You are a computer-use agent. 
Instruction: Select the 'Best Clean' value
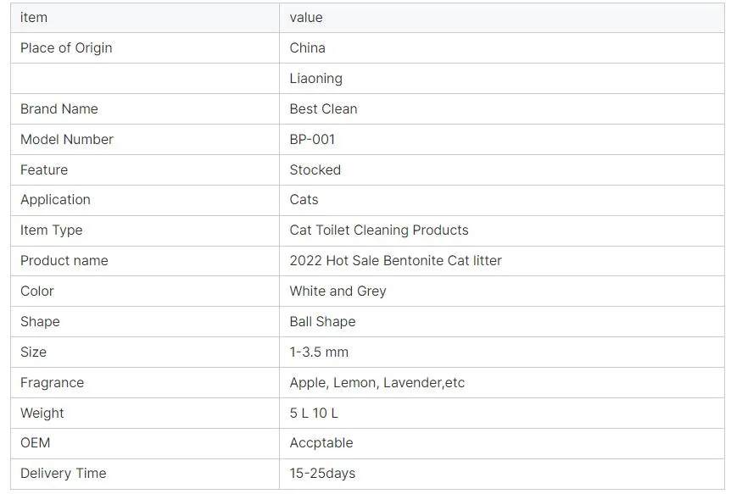pyautogui.click(x=323, y=108)
